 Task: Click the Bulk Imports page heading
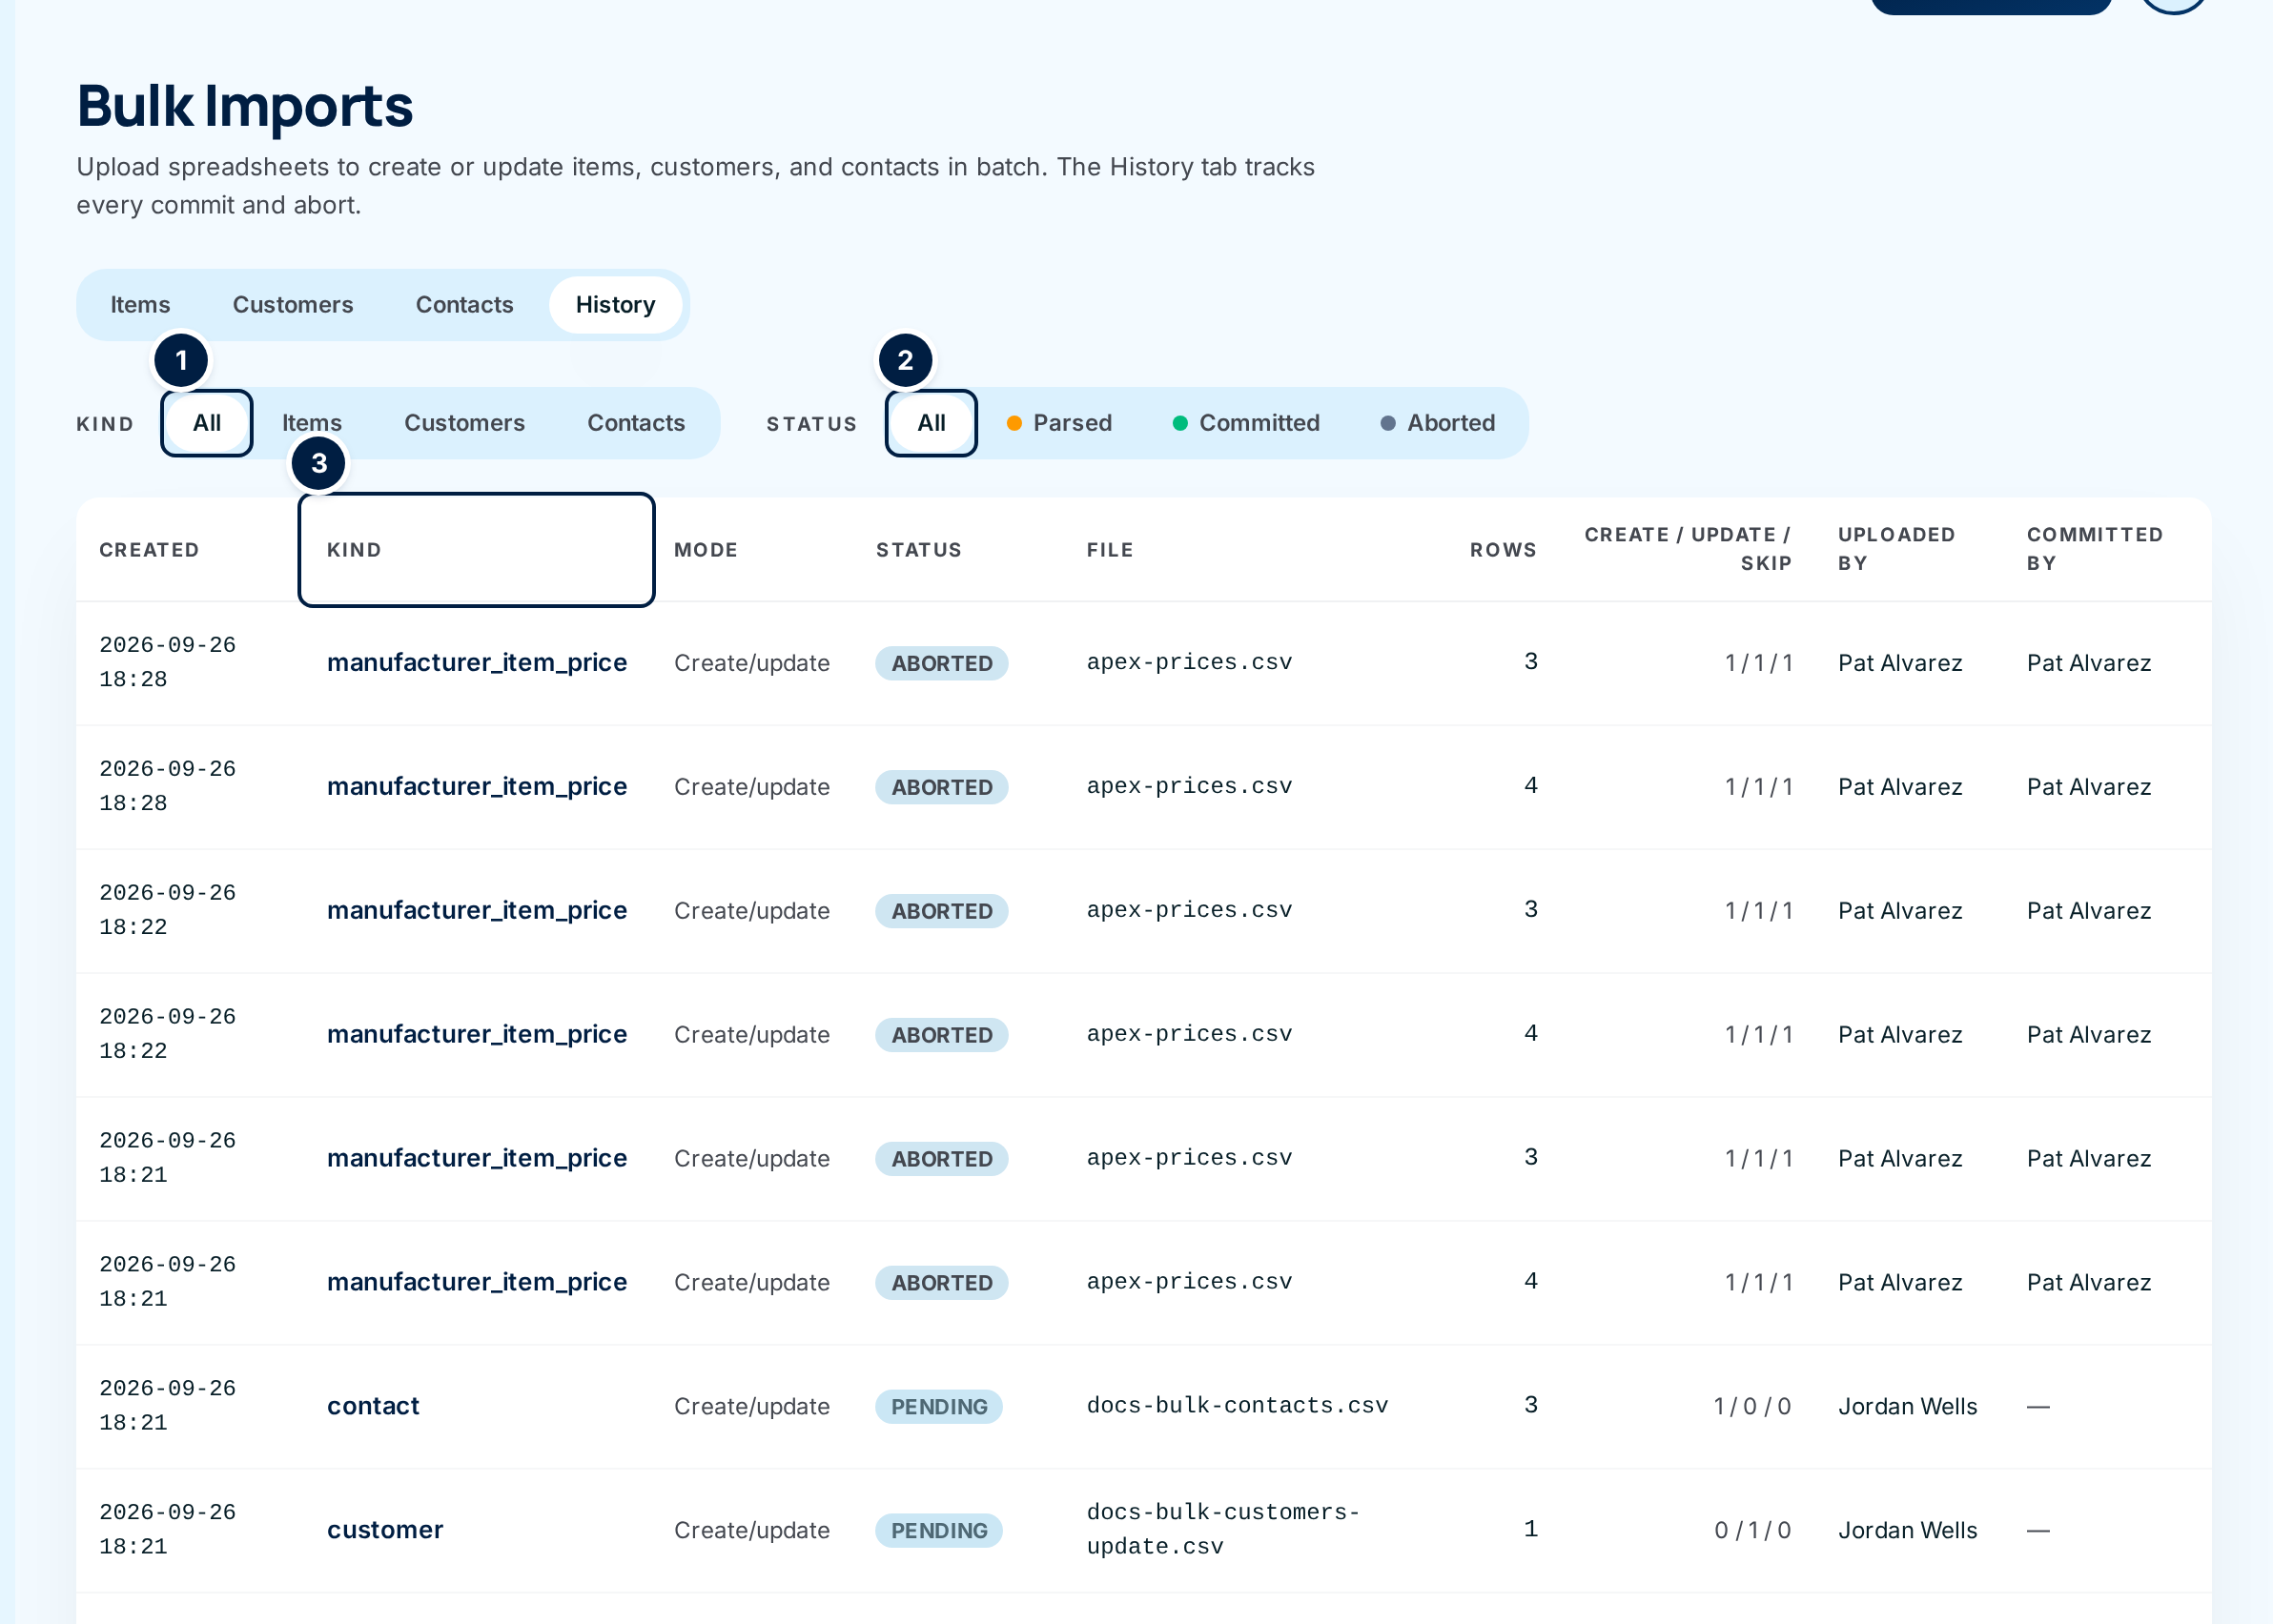click(245, 106)
